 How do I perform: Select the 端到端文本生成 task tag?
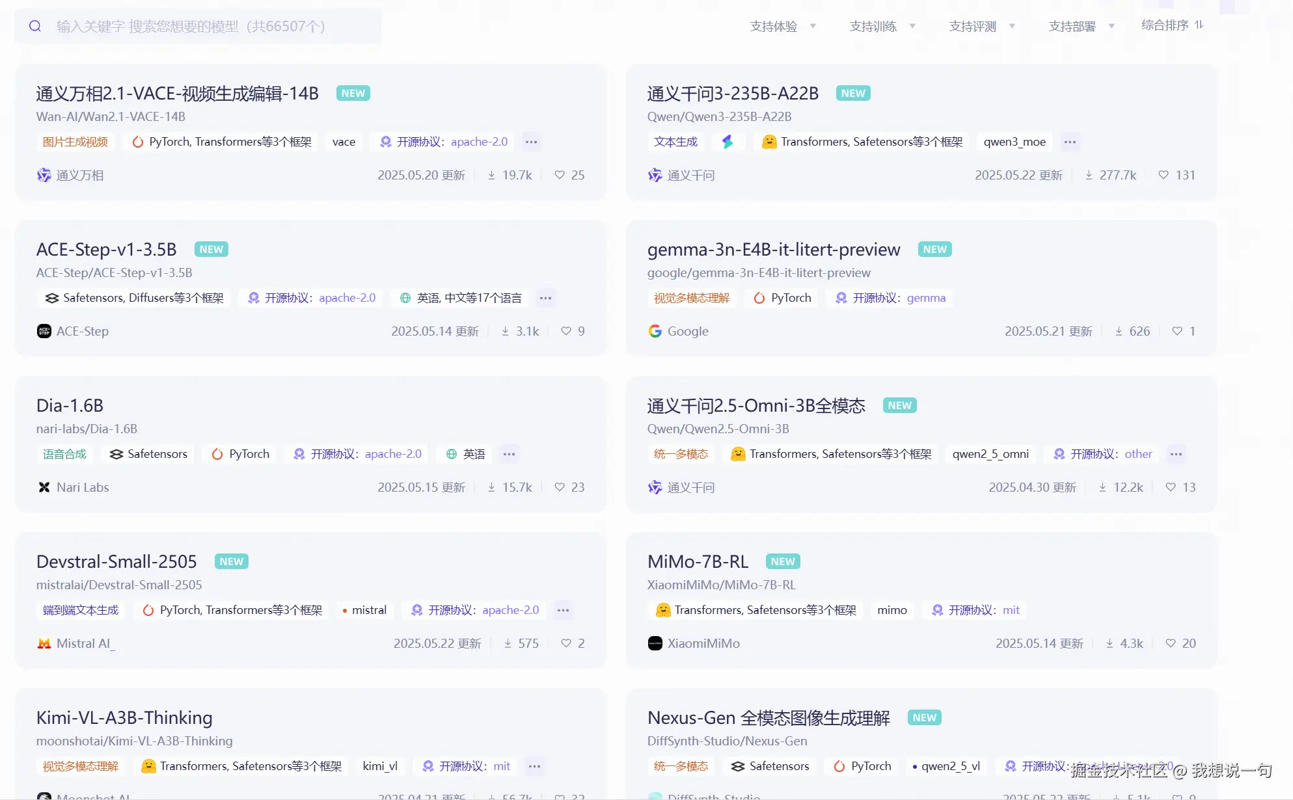81,610
